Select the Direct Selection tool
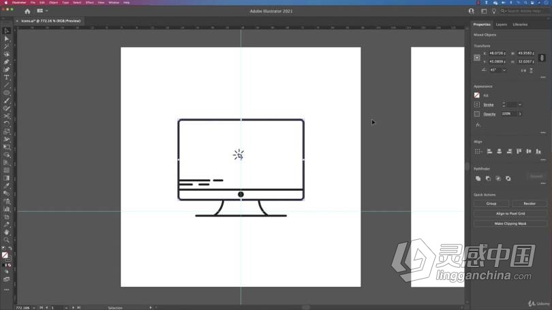This screenshot has width=552, height=310. click(x=7, y=39)
